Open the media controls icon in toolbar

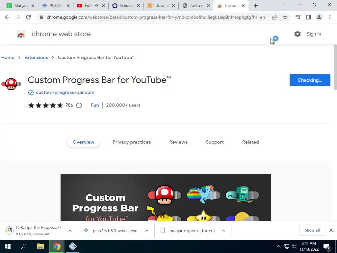[298, 17]
